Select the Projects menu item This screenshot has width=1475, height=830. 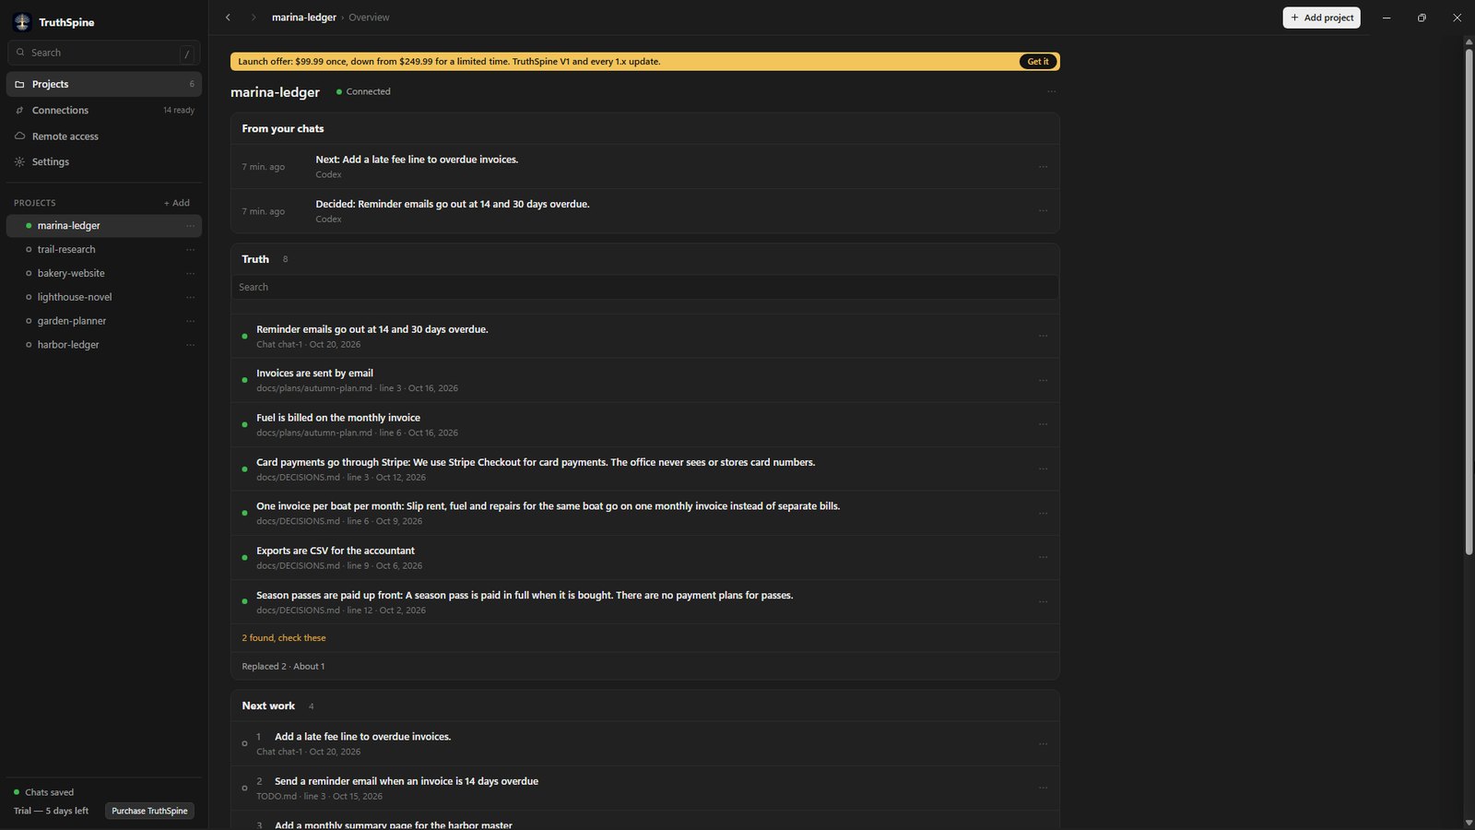(x=104, y=84)
